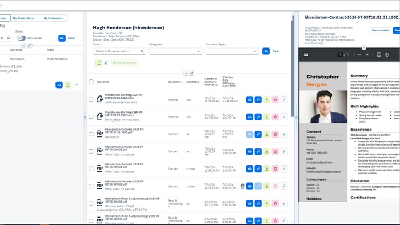Viewport: 400px width, 225px height.
Task: Check the contract row created 12:42:15 PM
Action: tap(91, 151)
